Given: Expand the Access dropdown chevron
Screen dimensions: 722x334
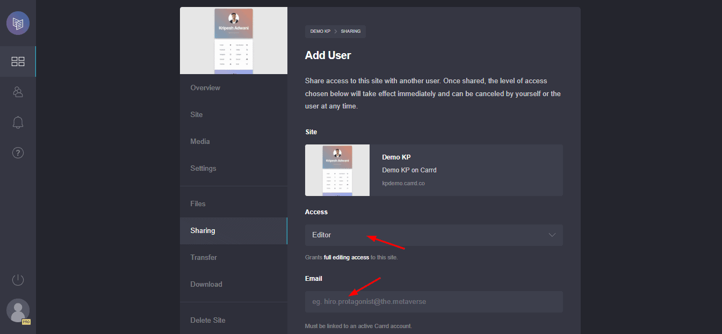Looking at the screenshot, I should point(552,235).
